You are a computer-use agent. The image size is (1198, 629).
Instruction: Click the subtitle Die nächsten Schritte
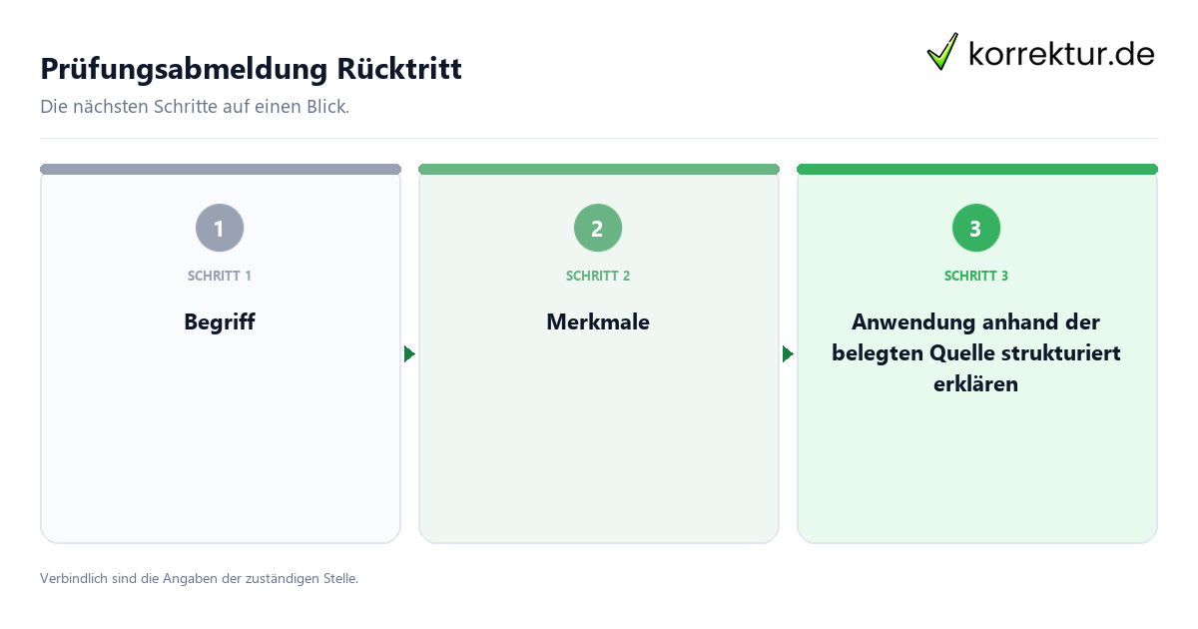195,107
